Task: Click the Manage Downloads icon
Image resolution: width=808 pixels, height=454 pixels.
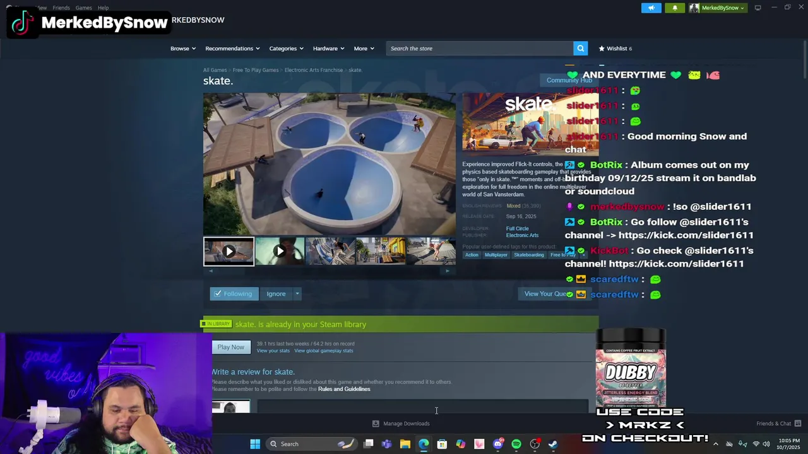Action: tap(376, 423)
